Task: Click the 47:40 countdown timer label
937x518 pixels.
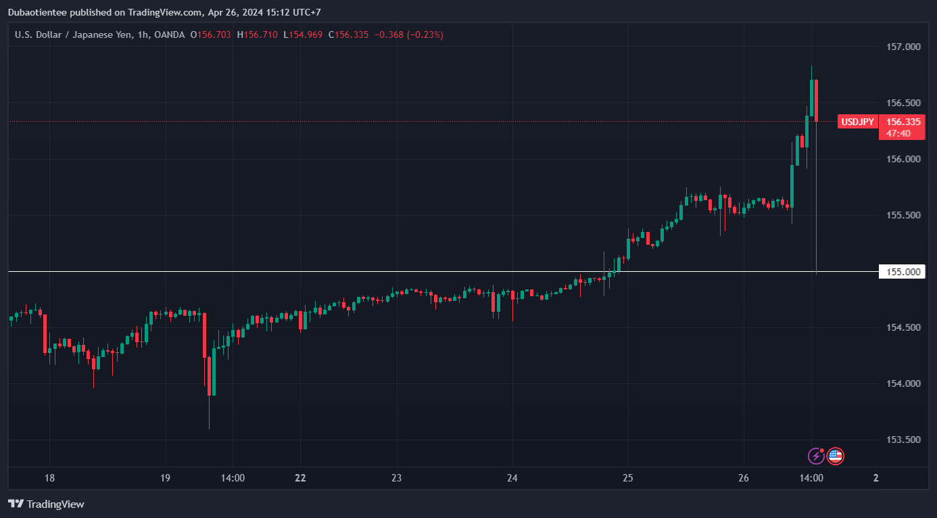Action: [x=898, y=134]
